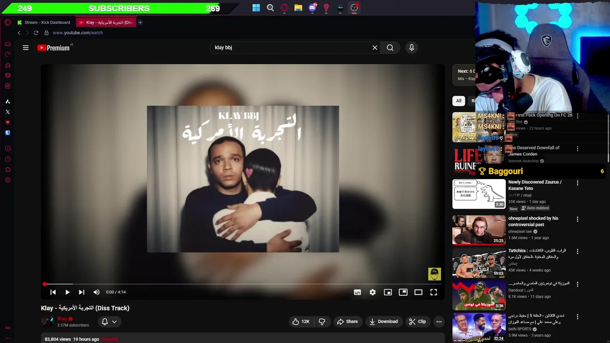Open File Explorer from taskbar
The height and width of the screenshot is (343, 610).
[298, 8]
